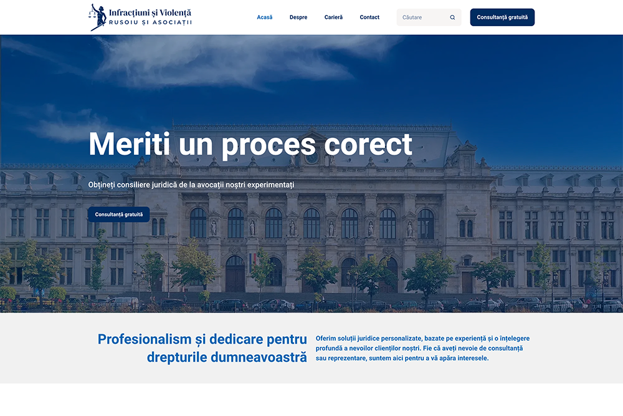
Task: Click the hero 'Consultanță gratuită' button
Action: click(x=118, y=214)
